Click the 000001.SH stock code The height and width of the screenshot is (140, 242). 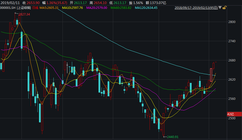click(8, 8)
